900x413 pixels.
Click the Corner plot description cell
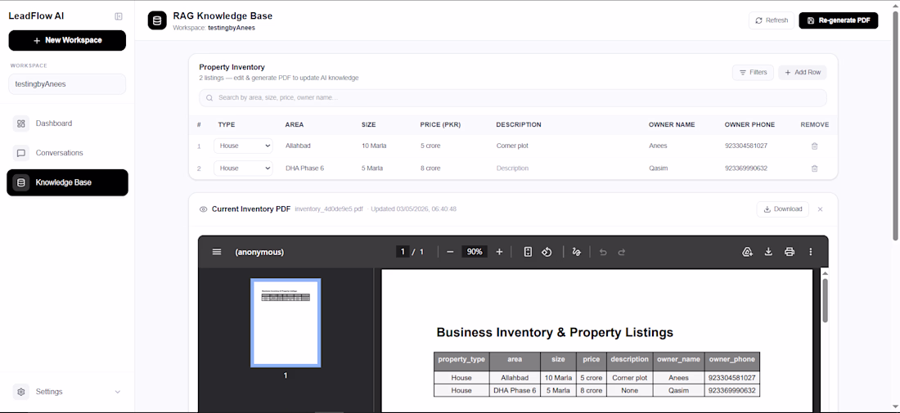(x=512, y=146)
